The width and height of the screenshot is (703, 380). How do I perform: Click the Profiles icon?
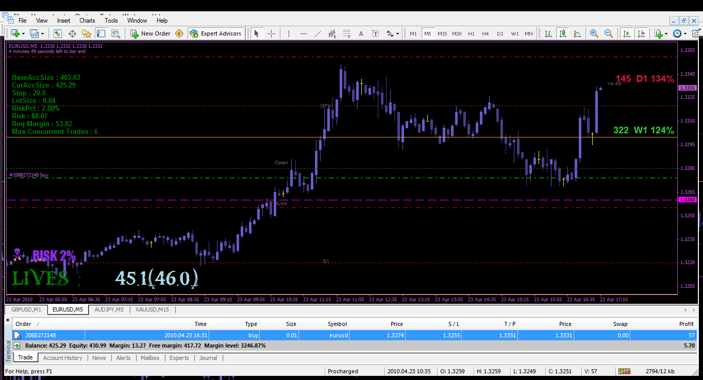[x=34, y=33]
